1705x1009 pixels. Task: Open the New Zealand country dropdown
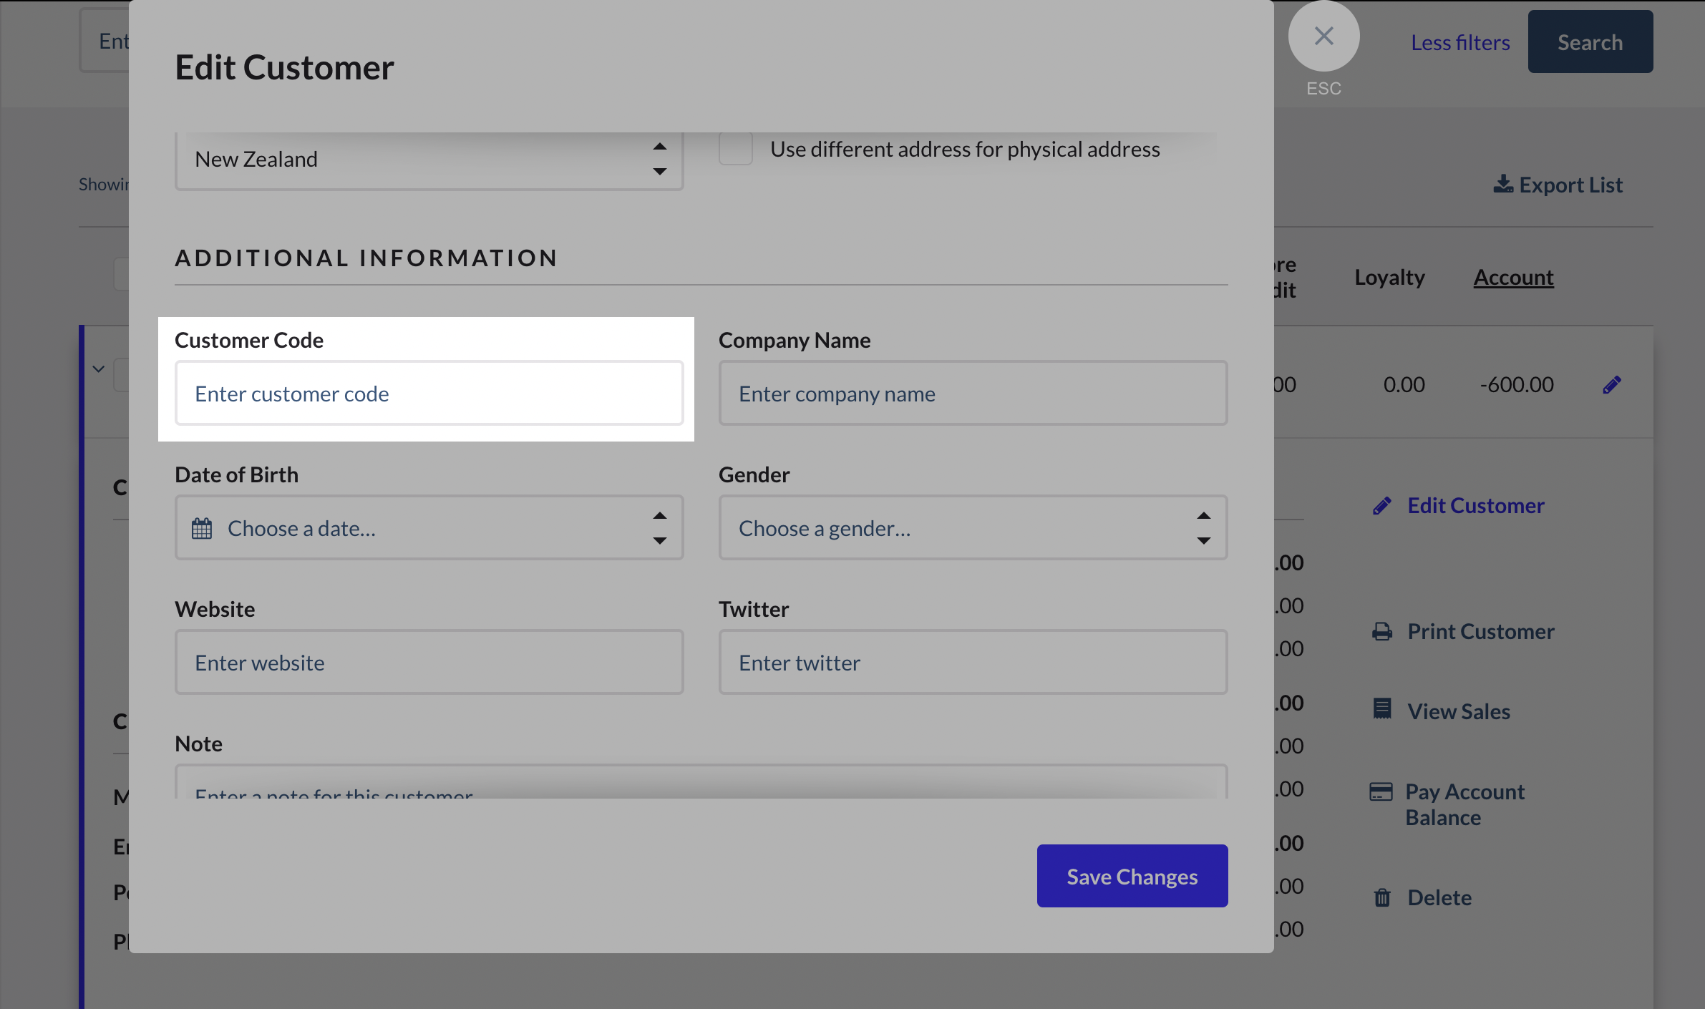click(429, 159)
